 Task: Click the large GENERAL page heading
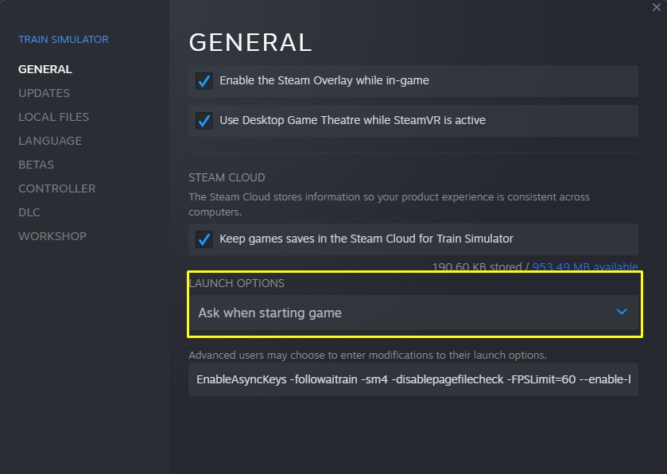pos(250,42)
